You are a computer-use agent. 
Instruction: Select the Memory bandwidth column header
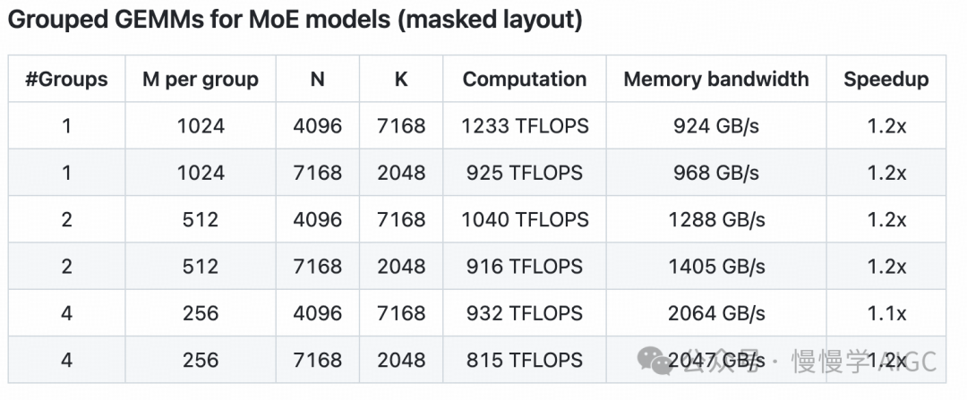point(716,79)
